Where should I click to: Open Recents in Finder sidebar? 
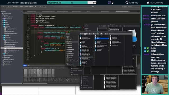pos(70,47)
